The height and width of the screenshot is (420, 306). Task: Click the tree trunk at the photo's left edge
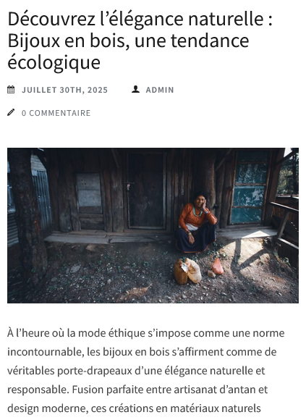(28, 217)
